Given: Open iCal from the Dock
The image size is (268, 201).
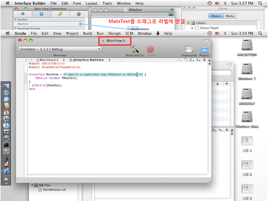Looking at the screenshot, I should click(6, 112).
